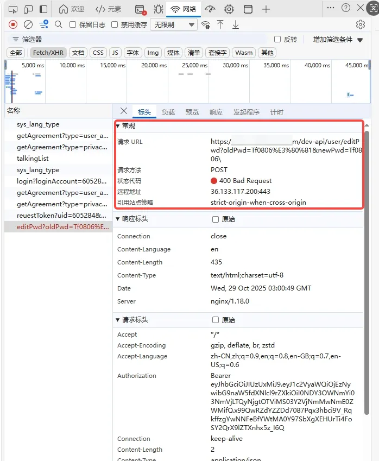Open network conditions wifi gear icon
Screen dimensions: 379x461
206,25
